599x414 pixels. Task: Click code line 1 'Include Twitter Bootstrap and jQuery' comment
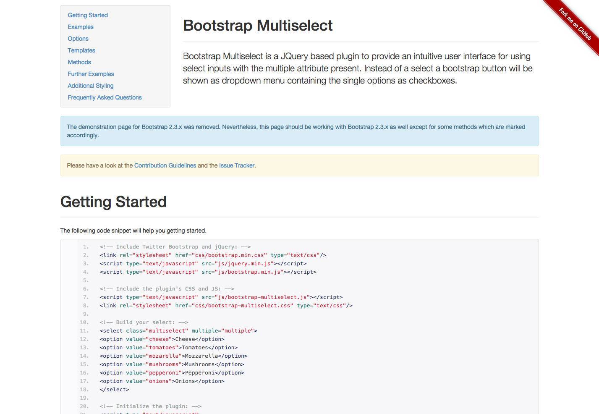pos(175,247)
